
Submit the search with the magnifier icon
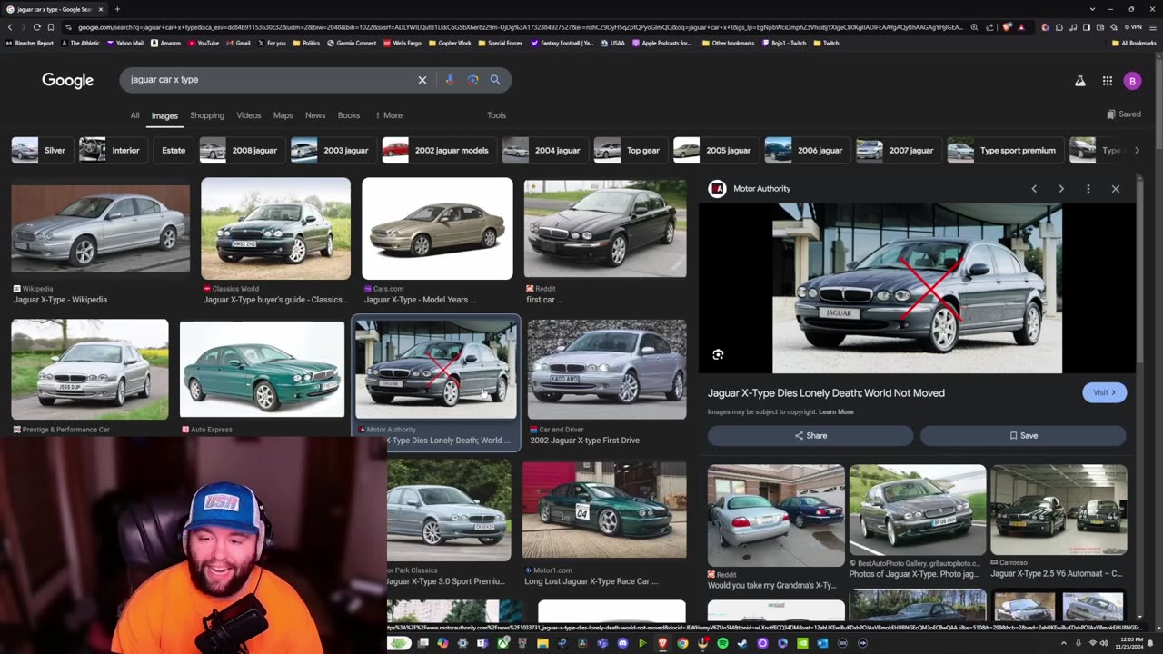tap(495, 80)
